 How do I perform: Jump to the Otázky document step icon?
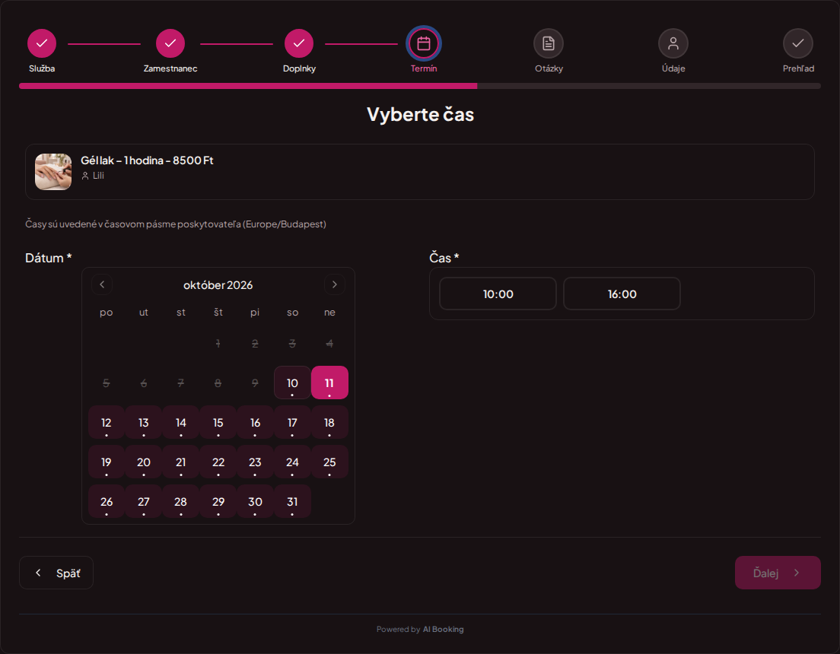coord(549,43)
